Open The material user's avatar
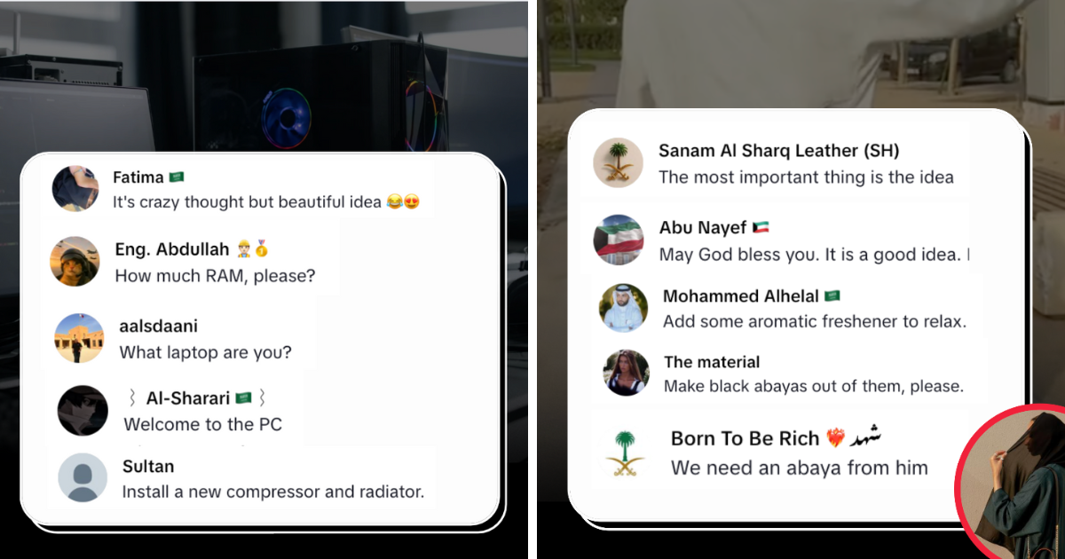Viewport: 1065px width, 559px height. click(x=627, y=374)
